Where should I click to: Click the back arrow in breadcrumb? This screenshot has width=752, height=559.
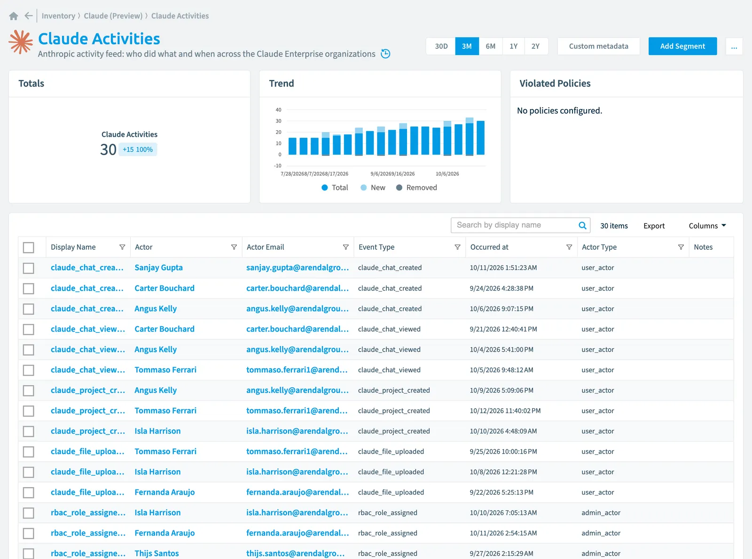[x=29, y=16]
